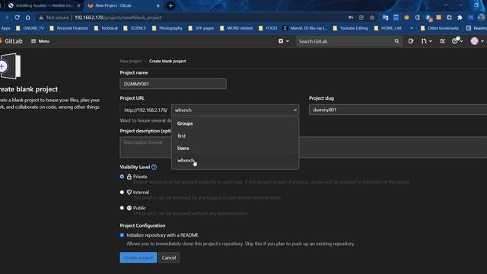This screenshot has width=487, height=274.
Task: Click the Project slug field dummy001
Action: tap(398, 110)
